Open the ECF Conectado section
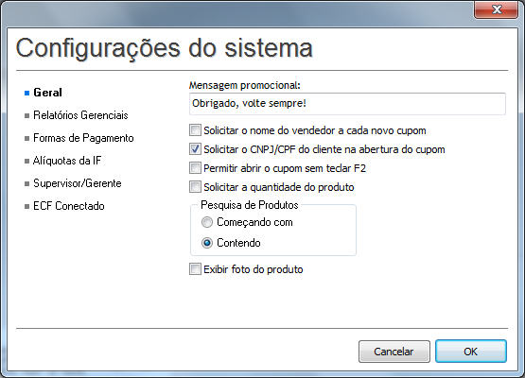The image size is (525, 378). point(69,206)
